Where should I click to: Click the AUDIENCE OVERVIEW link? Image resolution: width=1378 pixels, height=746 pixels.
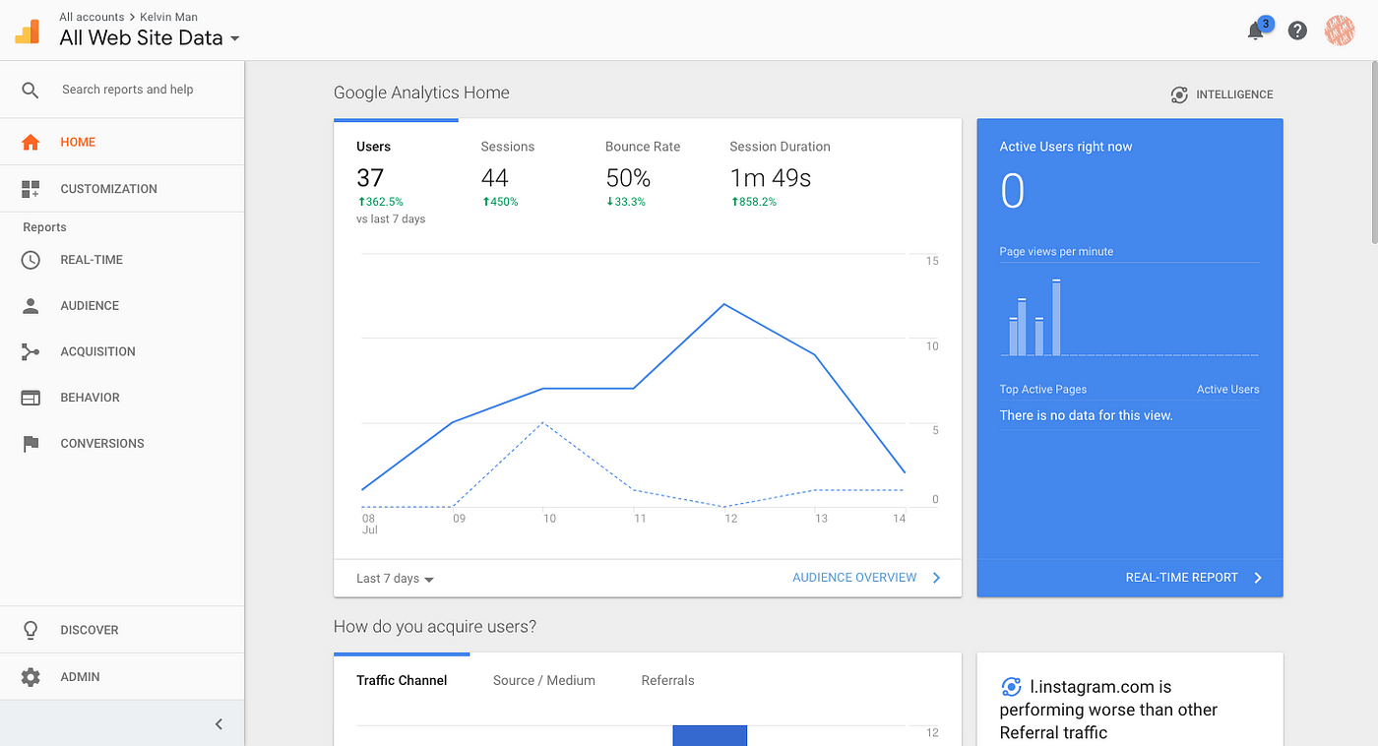[854, 578]
